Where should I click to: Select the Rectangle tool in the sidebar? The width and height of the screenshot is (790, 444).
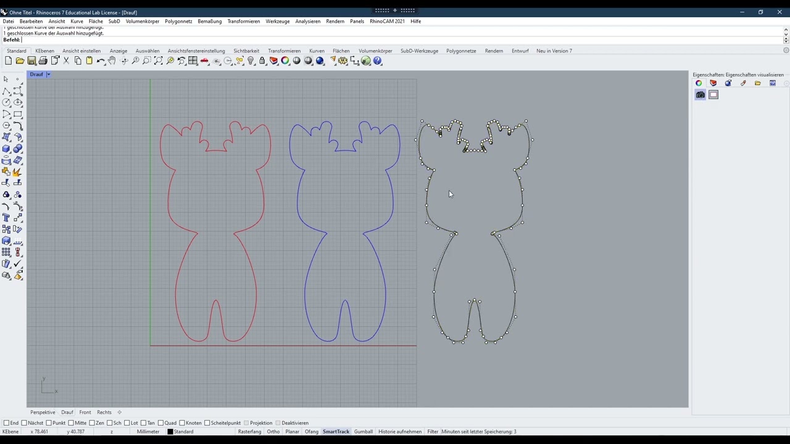18,114
